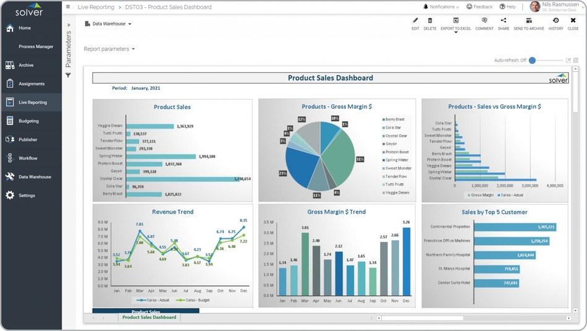Expand the Report parameters section
The height and width of the screenshot is (331, 587).
pyautogui.click(x=109, y=49)
